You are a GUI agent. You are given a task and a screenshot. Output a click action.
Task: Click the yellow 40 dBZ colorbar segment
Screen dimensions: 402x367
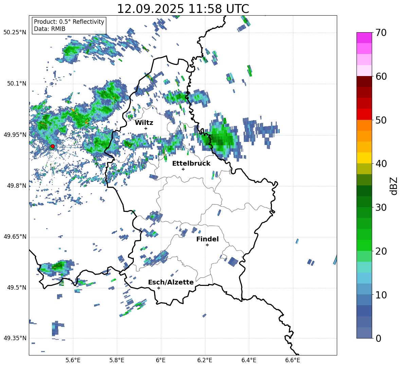coord(364,158)
